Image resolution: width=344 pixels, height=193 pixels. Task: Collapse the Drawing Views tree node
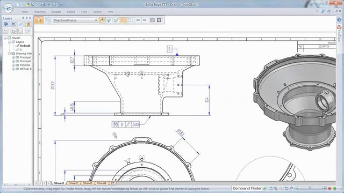(x=9, y=54)
